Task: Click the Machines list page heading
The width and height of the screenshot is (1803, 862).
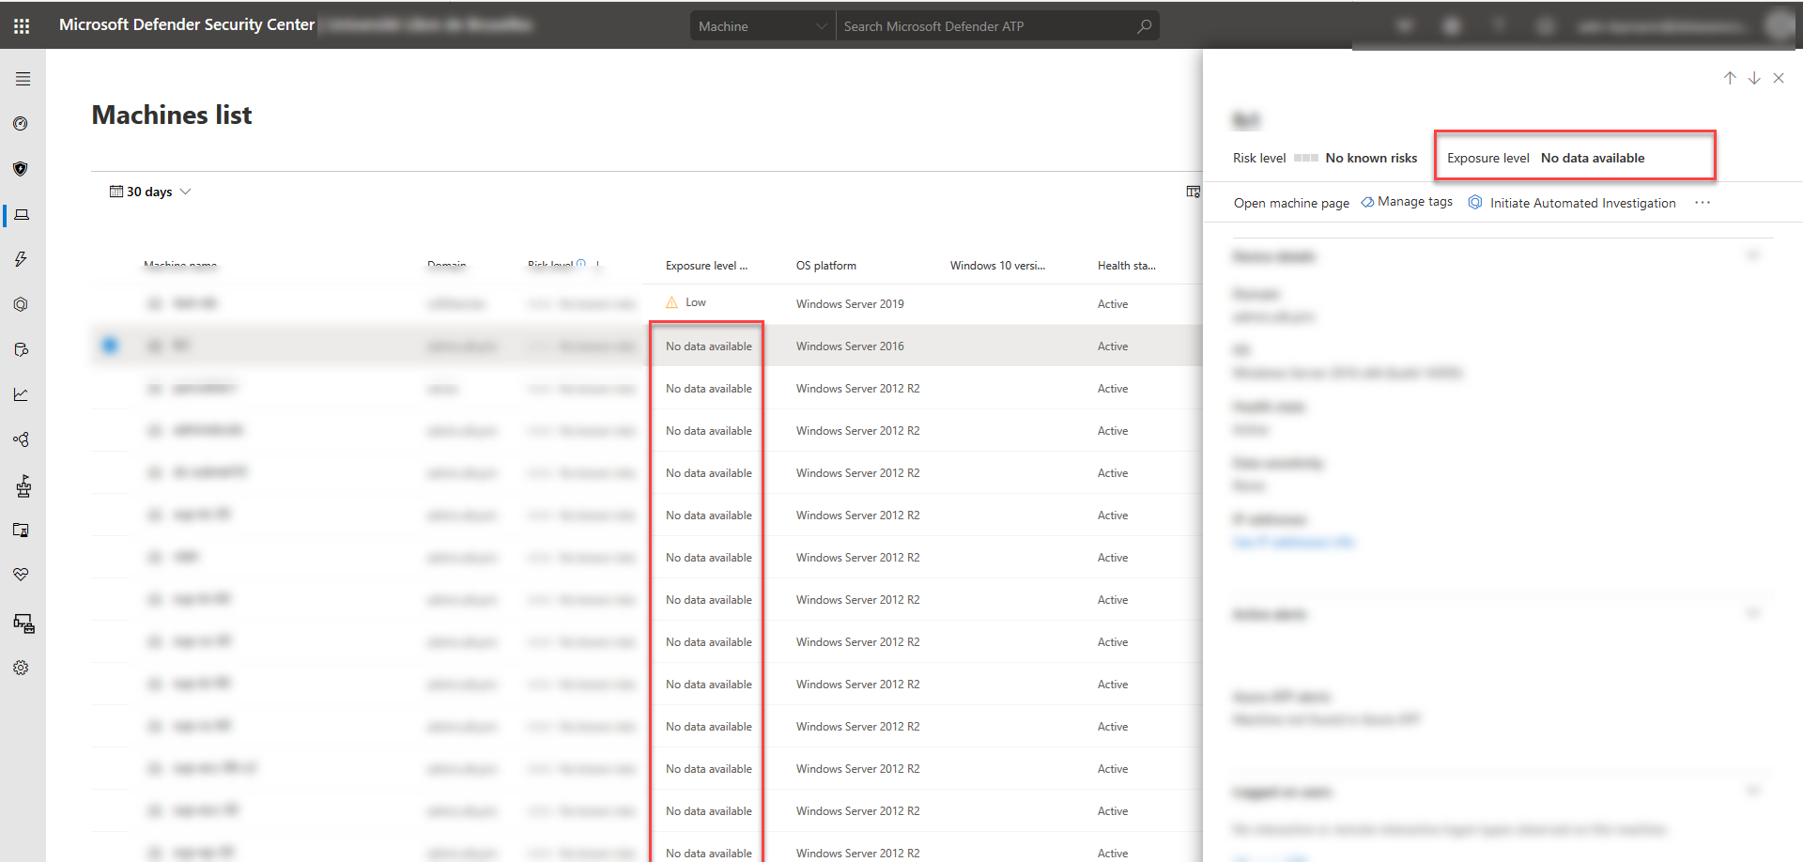Action: tap(172, 115)
